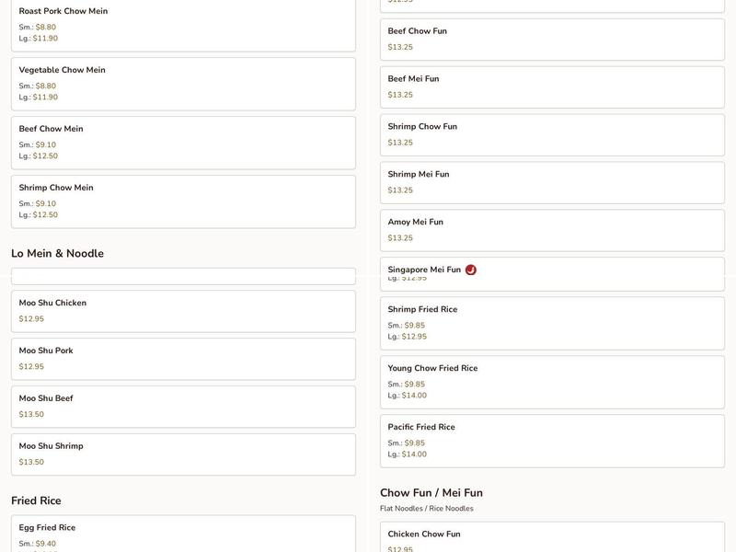The width and height of the screenshot is (736, 552).
Task: Pick the Amoy Mei Fun dish
Action: tap(552, 230)
